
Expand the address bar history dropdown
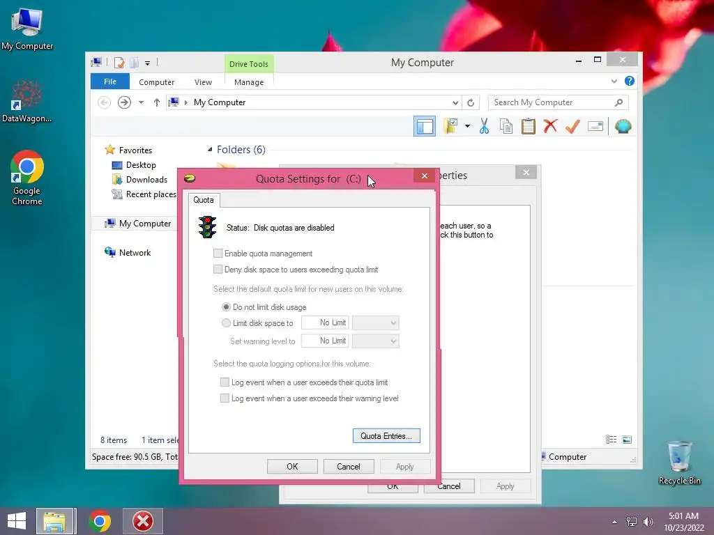pos(455,102)
